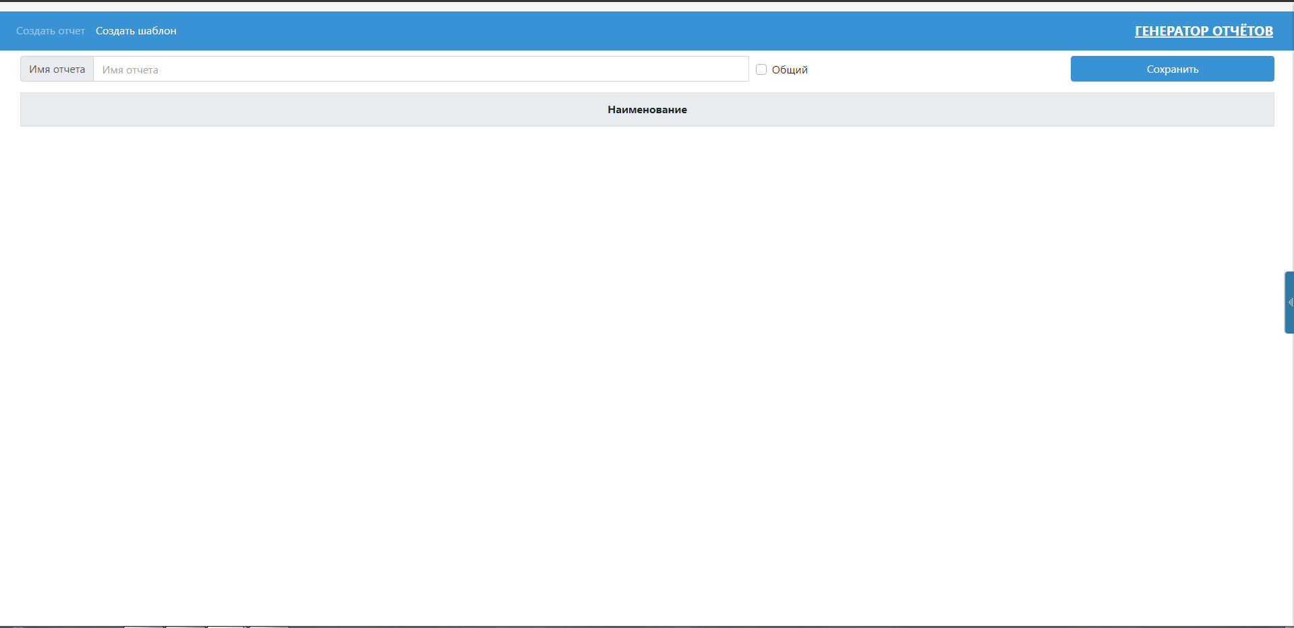
Task: Click the arrow icon on the side tab
Action: point(1290,303)
